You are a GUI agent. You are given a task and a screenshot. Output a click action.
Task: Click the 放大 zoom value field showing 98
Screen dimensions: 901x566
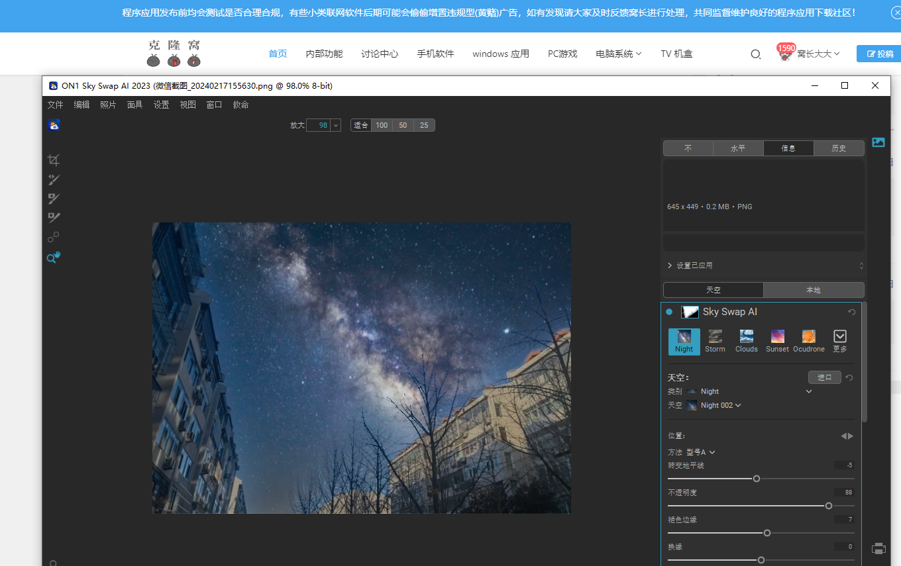(319, 125)
